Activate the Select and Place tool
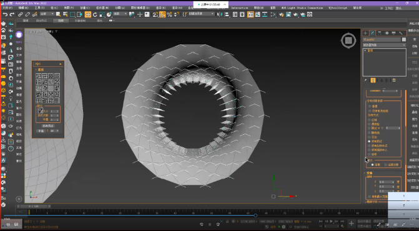 point(109,14)
